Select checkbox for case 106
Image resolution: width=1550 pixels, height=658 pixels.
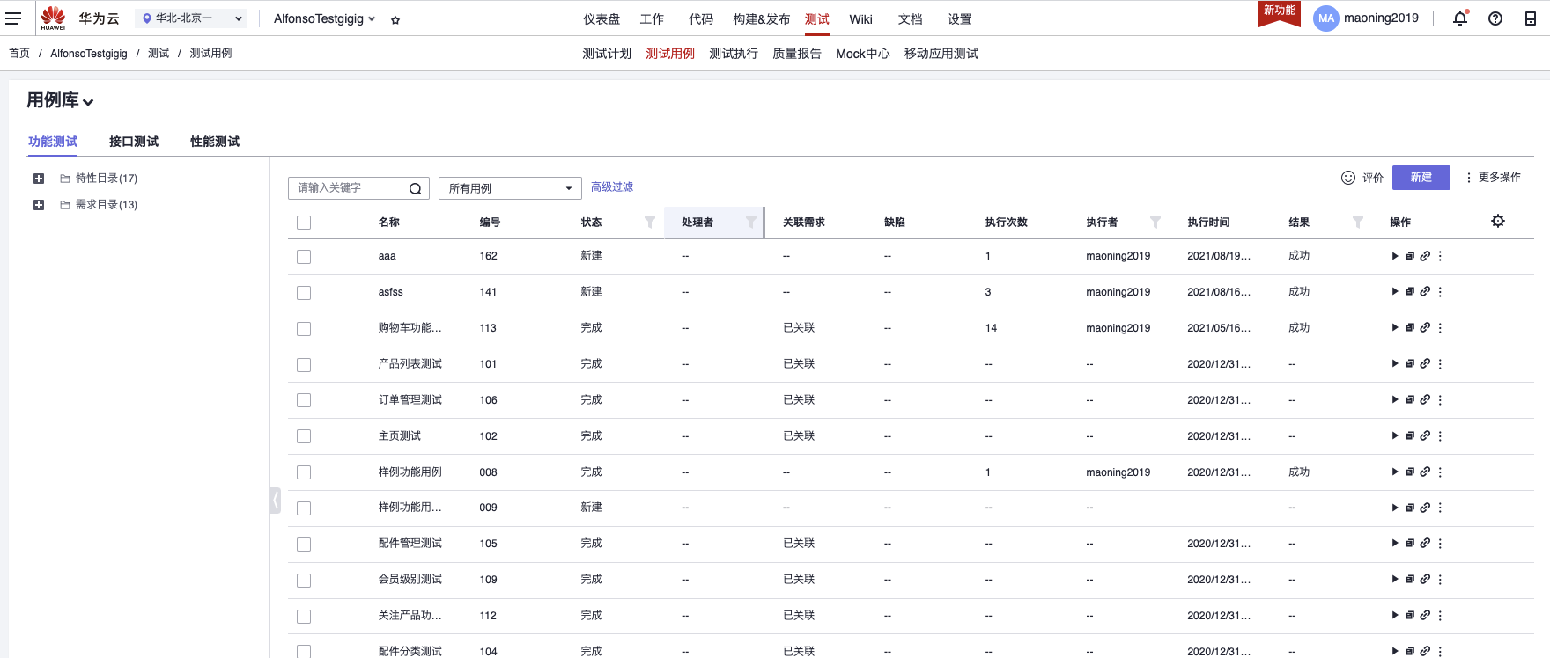coord(304,400)
